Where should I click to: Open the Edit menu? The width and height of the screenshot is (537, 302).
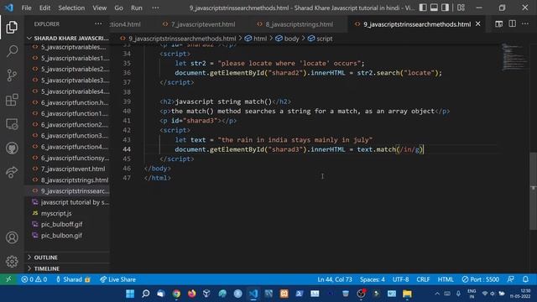[44, 8]
